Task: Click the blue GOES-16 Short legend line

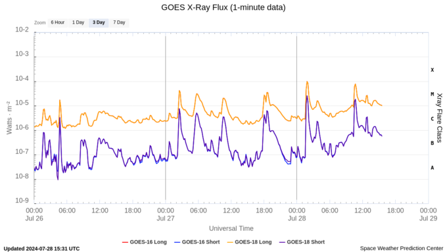Action: click(177, 242)
